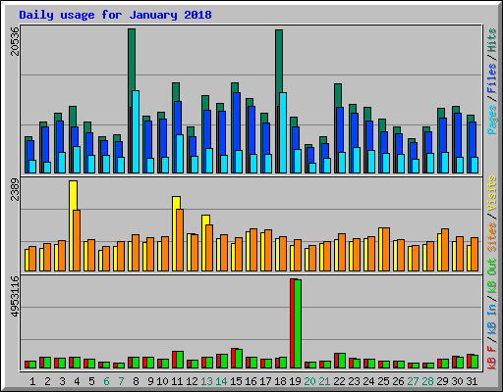
Task: Select green weekend day label 14
Action: click(221, 381)
